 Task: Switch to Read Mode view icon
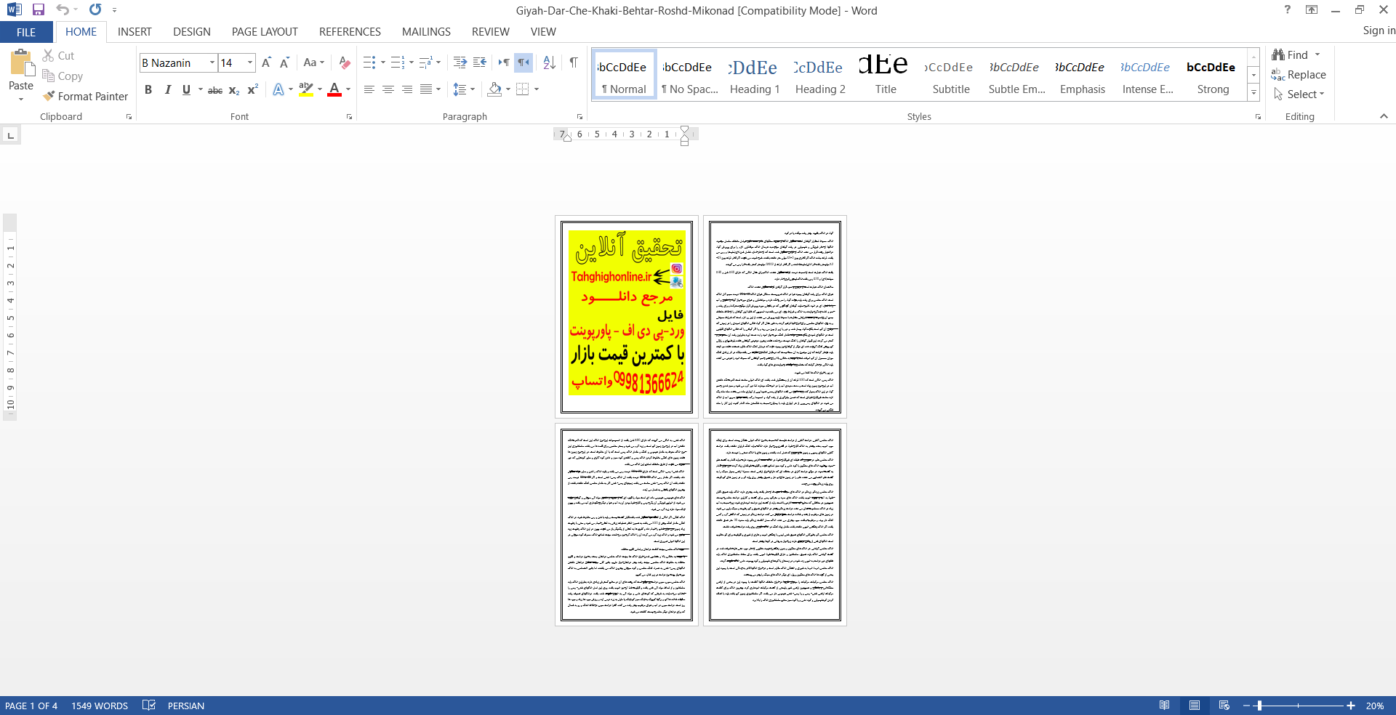(1165, 706)
